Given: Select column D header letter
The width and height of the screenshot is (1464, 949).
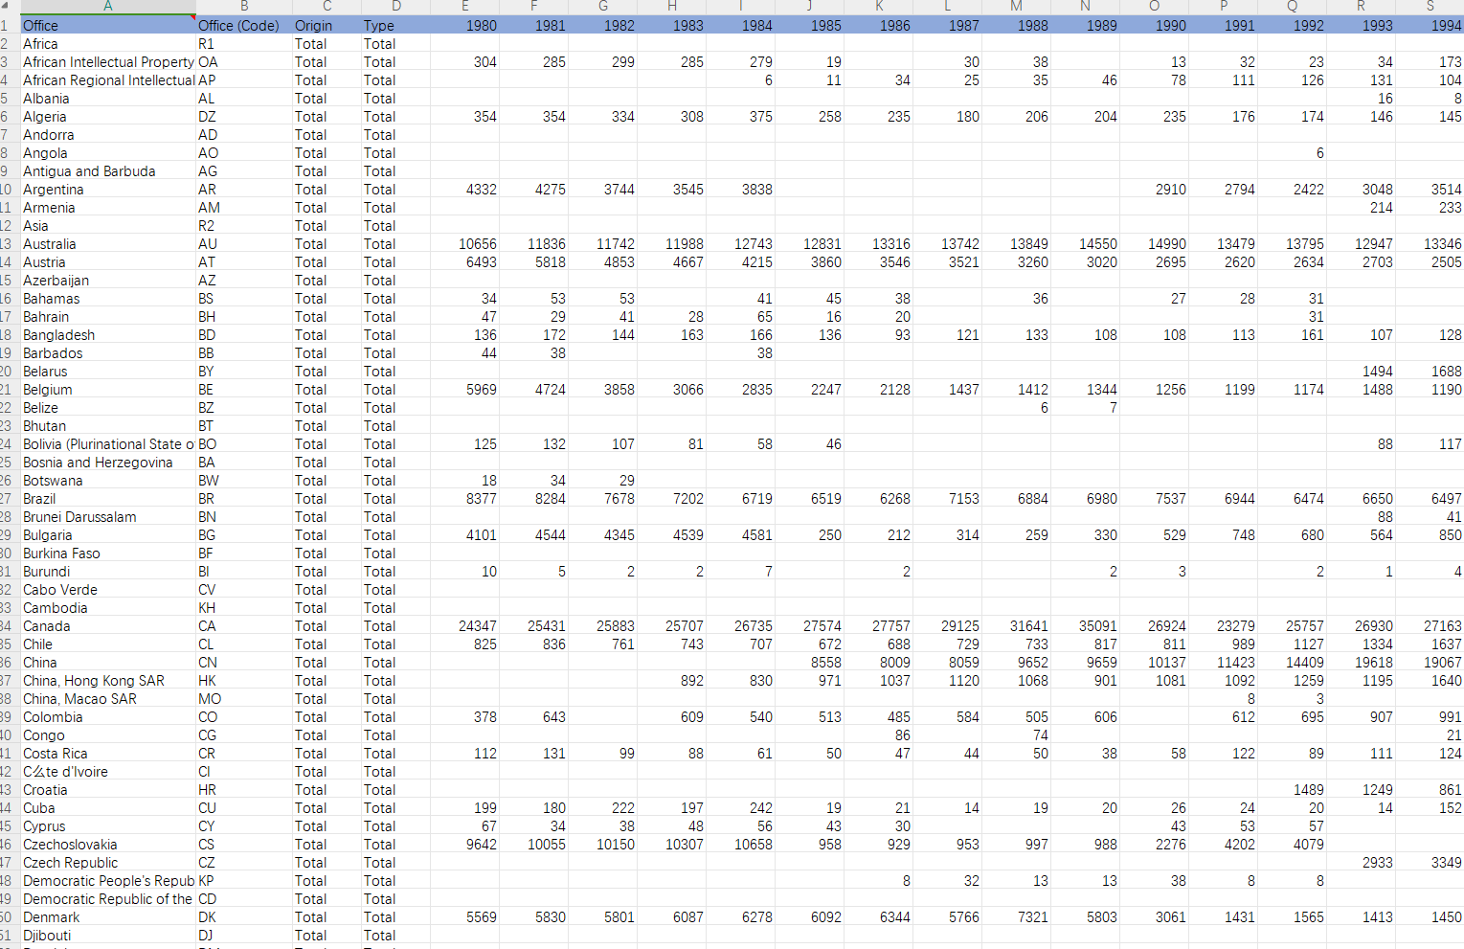Looking at the screenshot, I should (396, 7).
